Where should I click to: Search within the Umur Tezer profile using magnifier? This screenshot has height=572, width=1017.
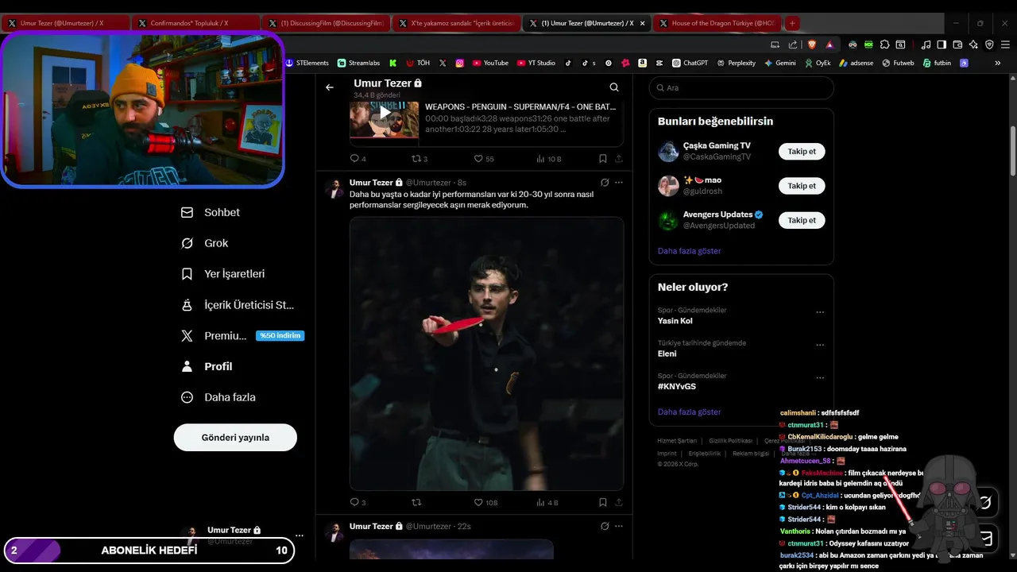point(614,87)
